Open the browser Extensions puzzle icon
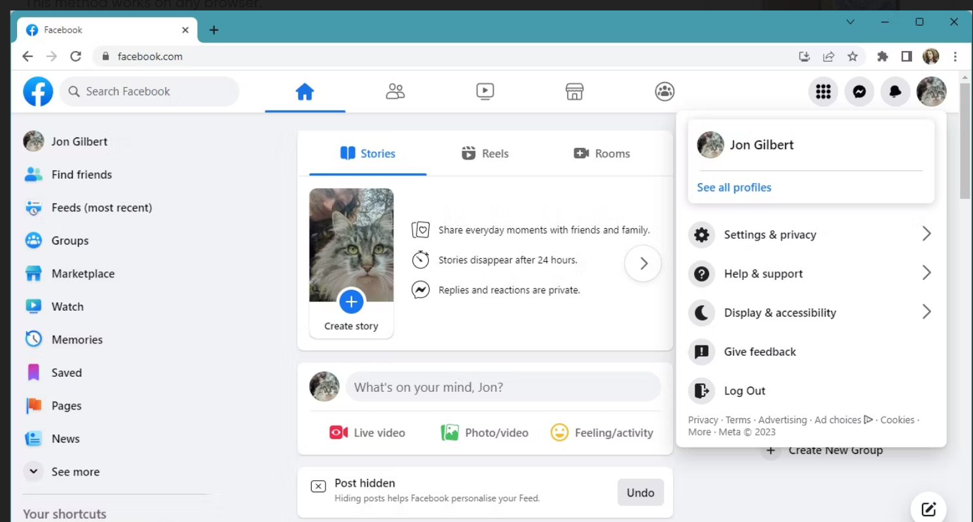 [883, 56]
